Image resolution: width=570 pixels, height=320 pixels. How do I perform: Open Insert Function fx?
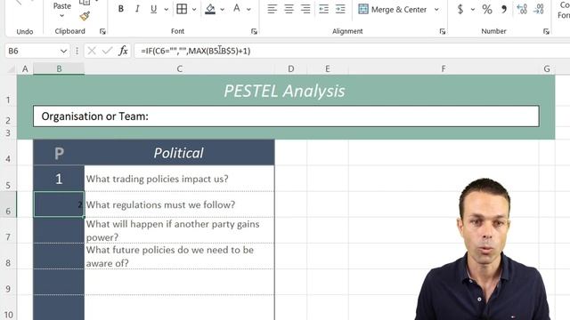point(123,51)
